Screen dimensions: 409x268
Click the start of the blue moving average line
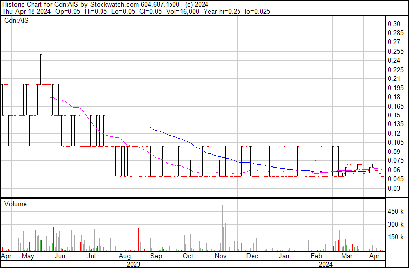[148, 125]
